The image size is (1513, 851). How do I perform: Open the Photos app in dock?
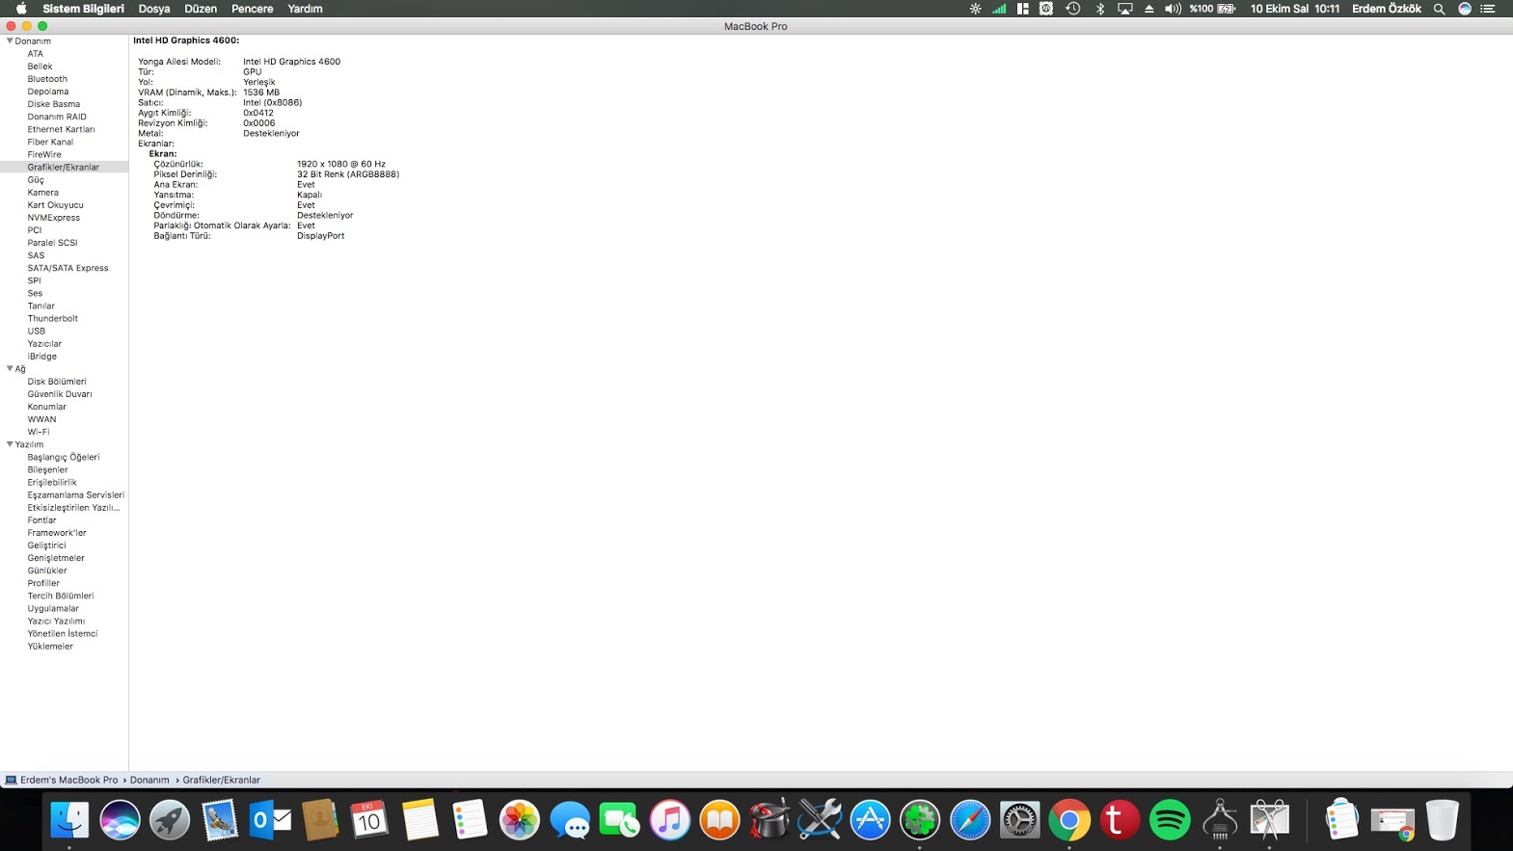coord(519,820)
